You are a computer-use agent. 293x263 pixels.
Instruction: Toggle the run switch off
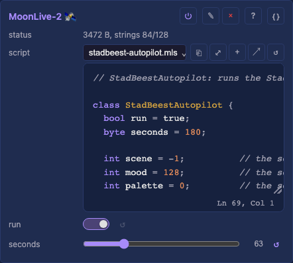click(96, 224)
